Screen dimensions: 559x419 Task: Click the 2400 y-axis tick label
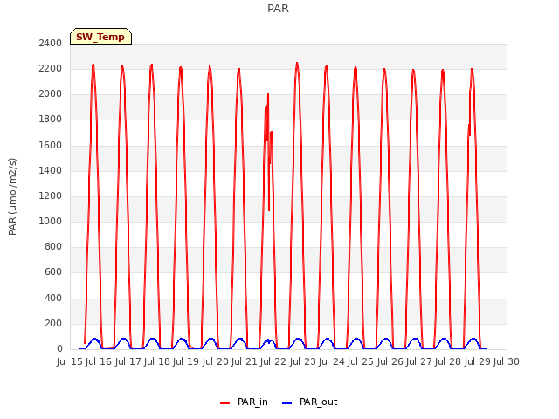(x=51, y=43)
